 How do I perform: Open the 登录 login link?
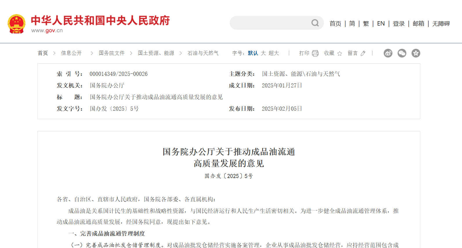pos(399,24)
